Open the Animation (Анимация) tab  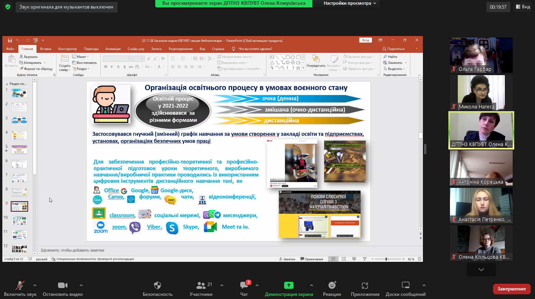pyautogui.click(x=113, y=49)
